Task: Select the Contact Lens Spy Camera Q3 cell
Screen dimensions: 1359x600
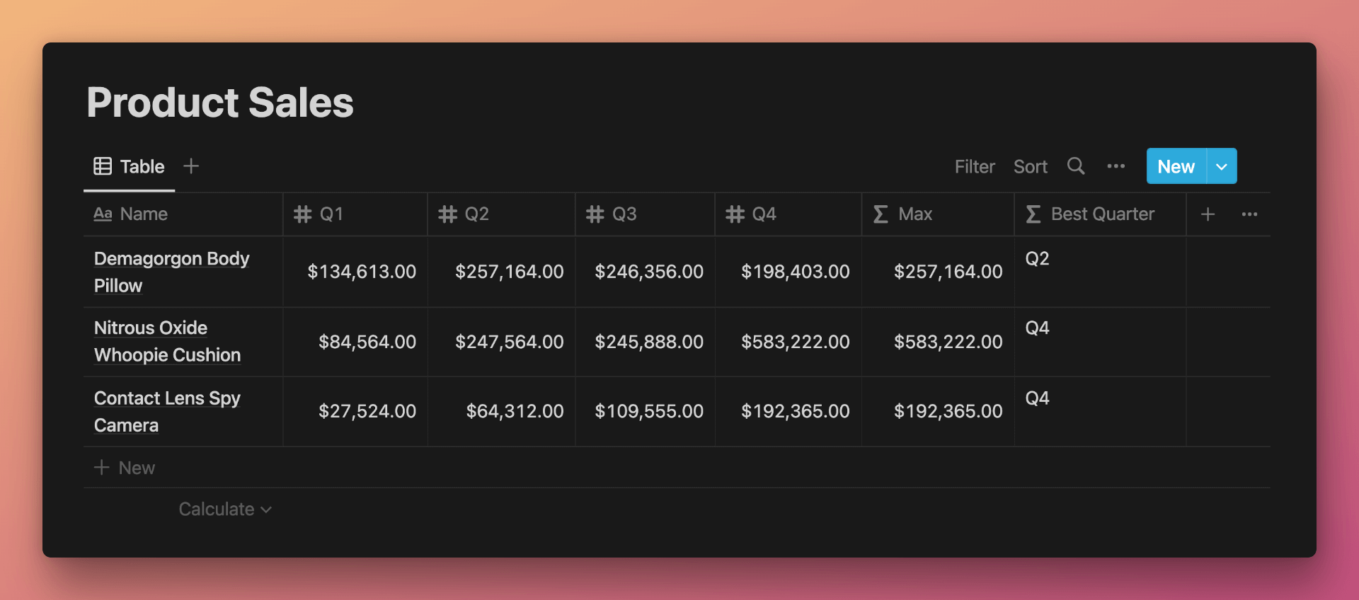Action: click(x=645, y=411)
